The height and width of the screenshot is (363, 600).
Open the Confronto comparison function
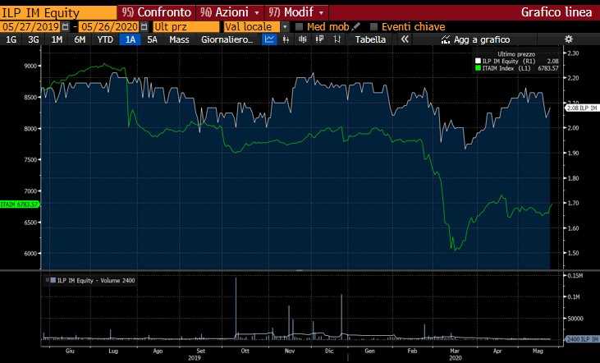(x=157, y=12)
